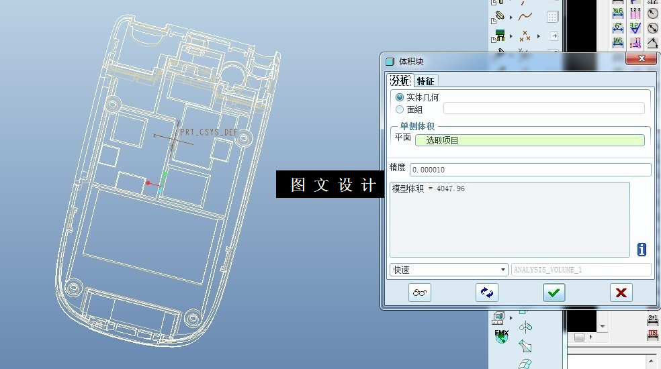
Task: Click the ANALYSIS_VOLUME_1 name field
Action: (x=581, y=270)
